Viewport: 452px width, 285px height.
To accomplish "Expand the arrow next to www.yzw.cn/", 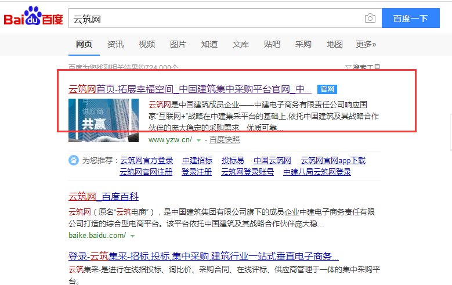I will point(198,140).
